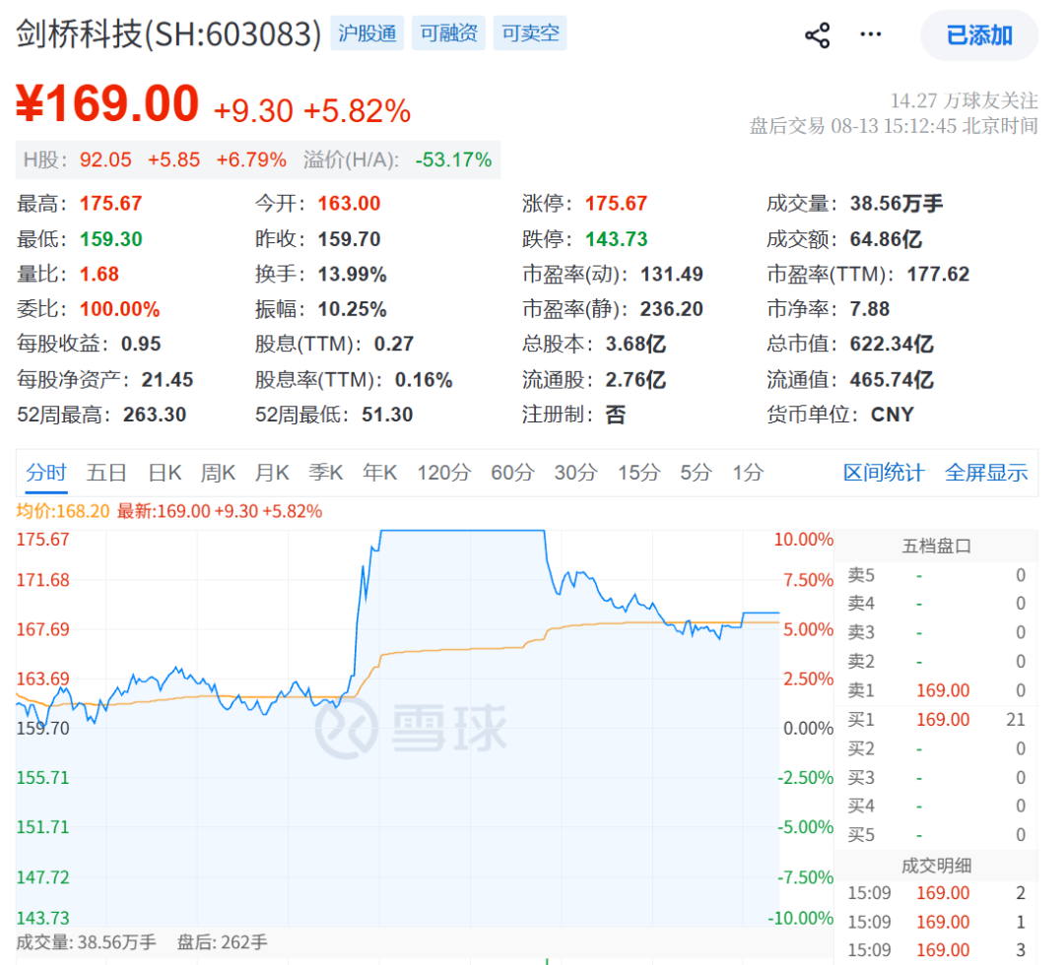Open the 日K chart tab
Image resolution: width=1064 pixels, height=965 pixels.
click(x=165, y=473)
